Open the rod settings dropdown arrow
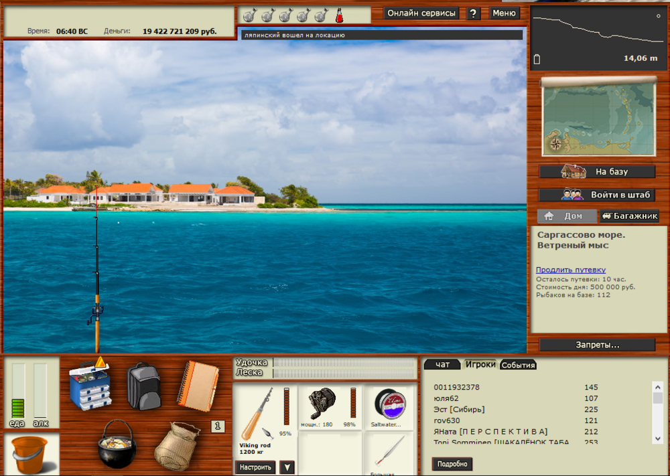This screenshot has height=476, width=670. 288,467
